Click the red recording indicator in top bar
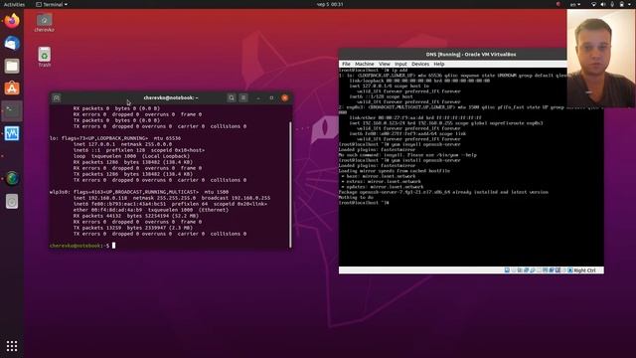Image resolution: width=636 pixels, height=358 pixels. tap(558, 4)
